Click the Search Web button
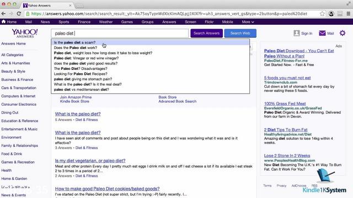The image size is (353, 198). coord(240,33)
